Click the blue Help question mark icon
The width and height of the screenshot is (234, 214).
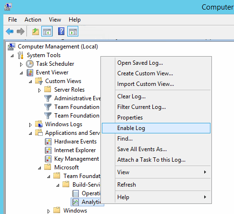point(61,31)
